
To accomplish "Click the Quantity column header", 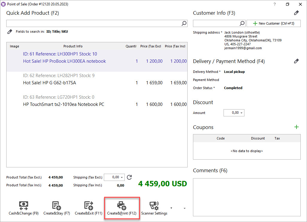I will [131, 46].
